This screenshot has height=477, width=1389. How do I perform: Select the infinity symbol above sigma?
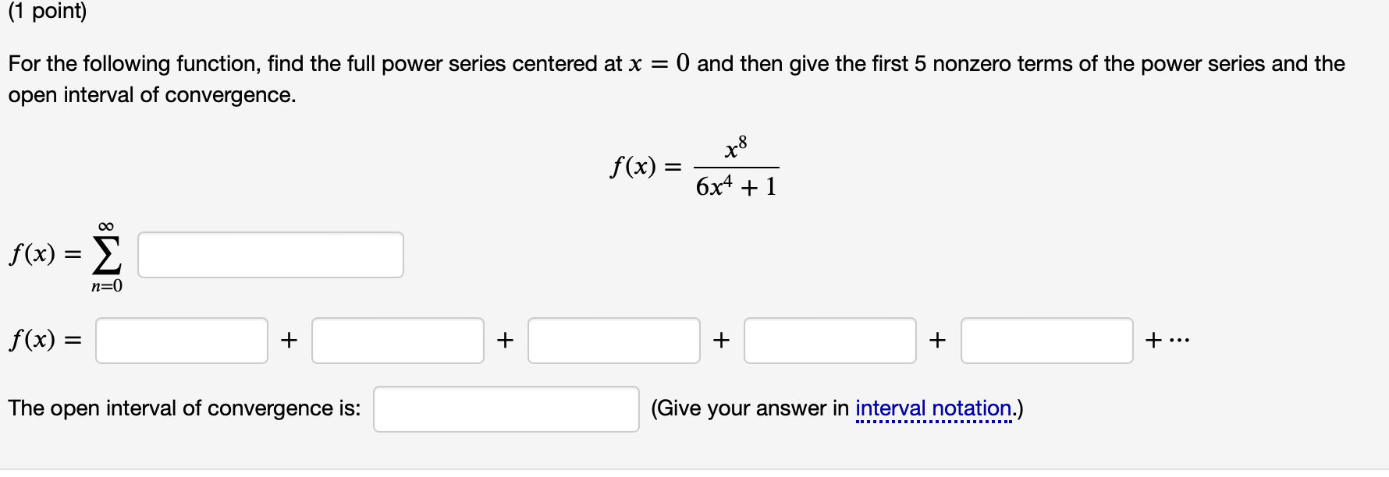[106, 226]
